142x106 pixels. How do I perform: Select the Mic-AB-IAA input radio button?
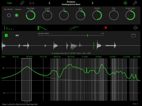point(9,15)
